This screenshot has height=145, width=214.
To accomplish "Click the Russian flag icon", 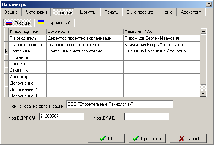I will click(x=9, y=23).
